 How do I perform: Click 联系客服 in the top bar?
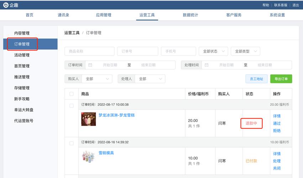pyautogui.click(x=281, y=5)
